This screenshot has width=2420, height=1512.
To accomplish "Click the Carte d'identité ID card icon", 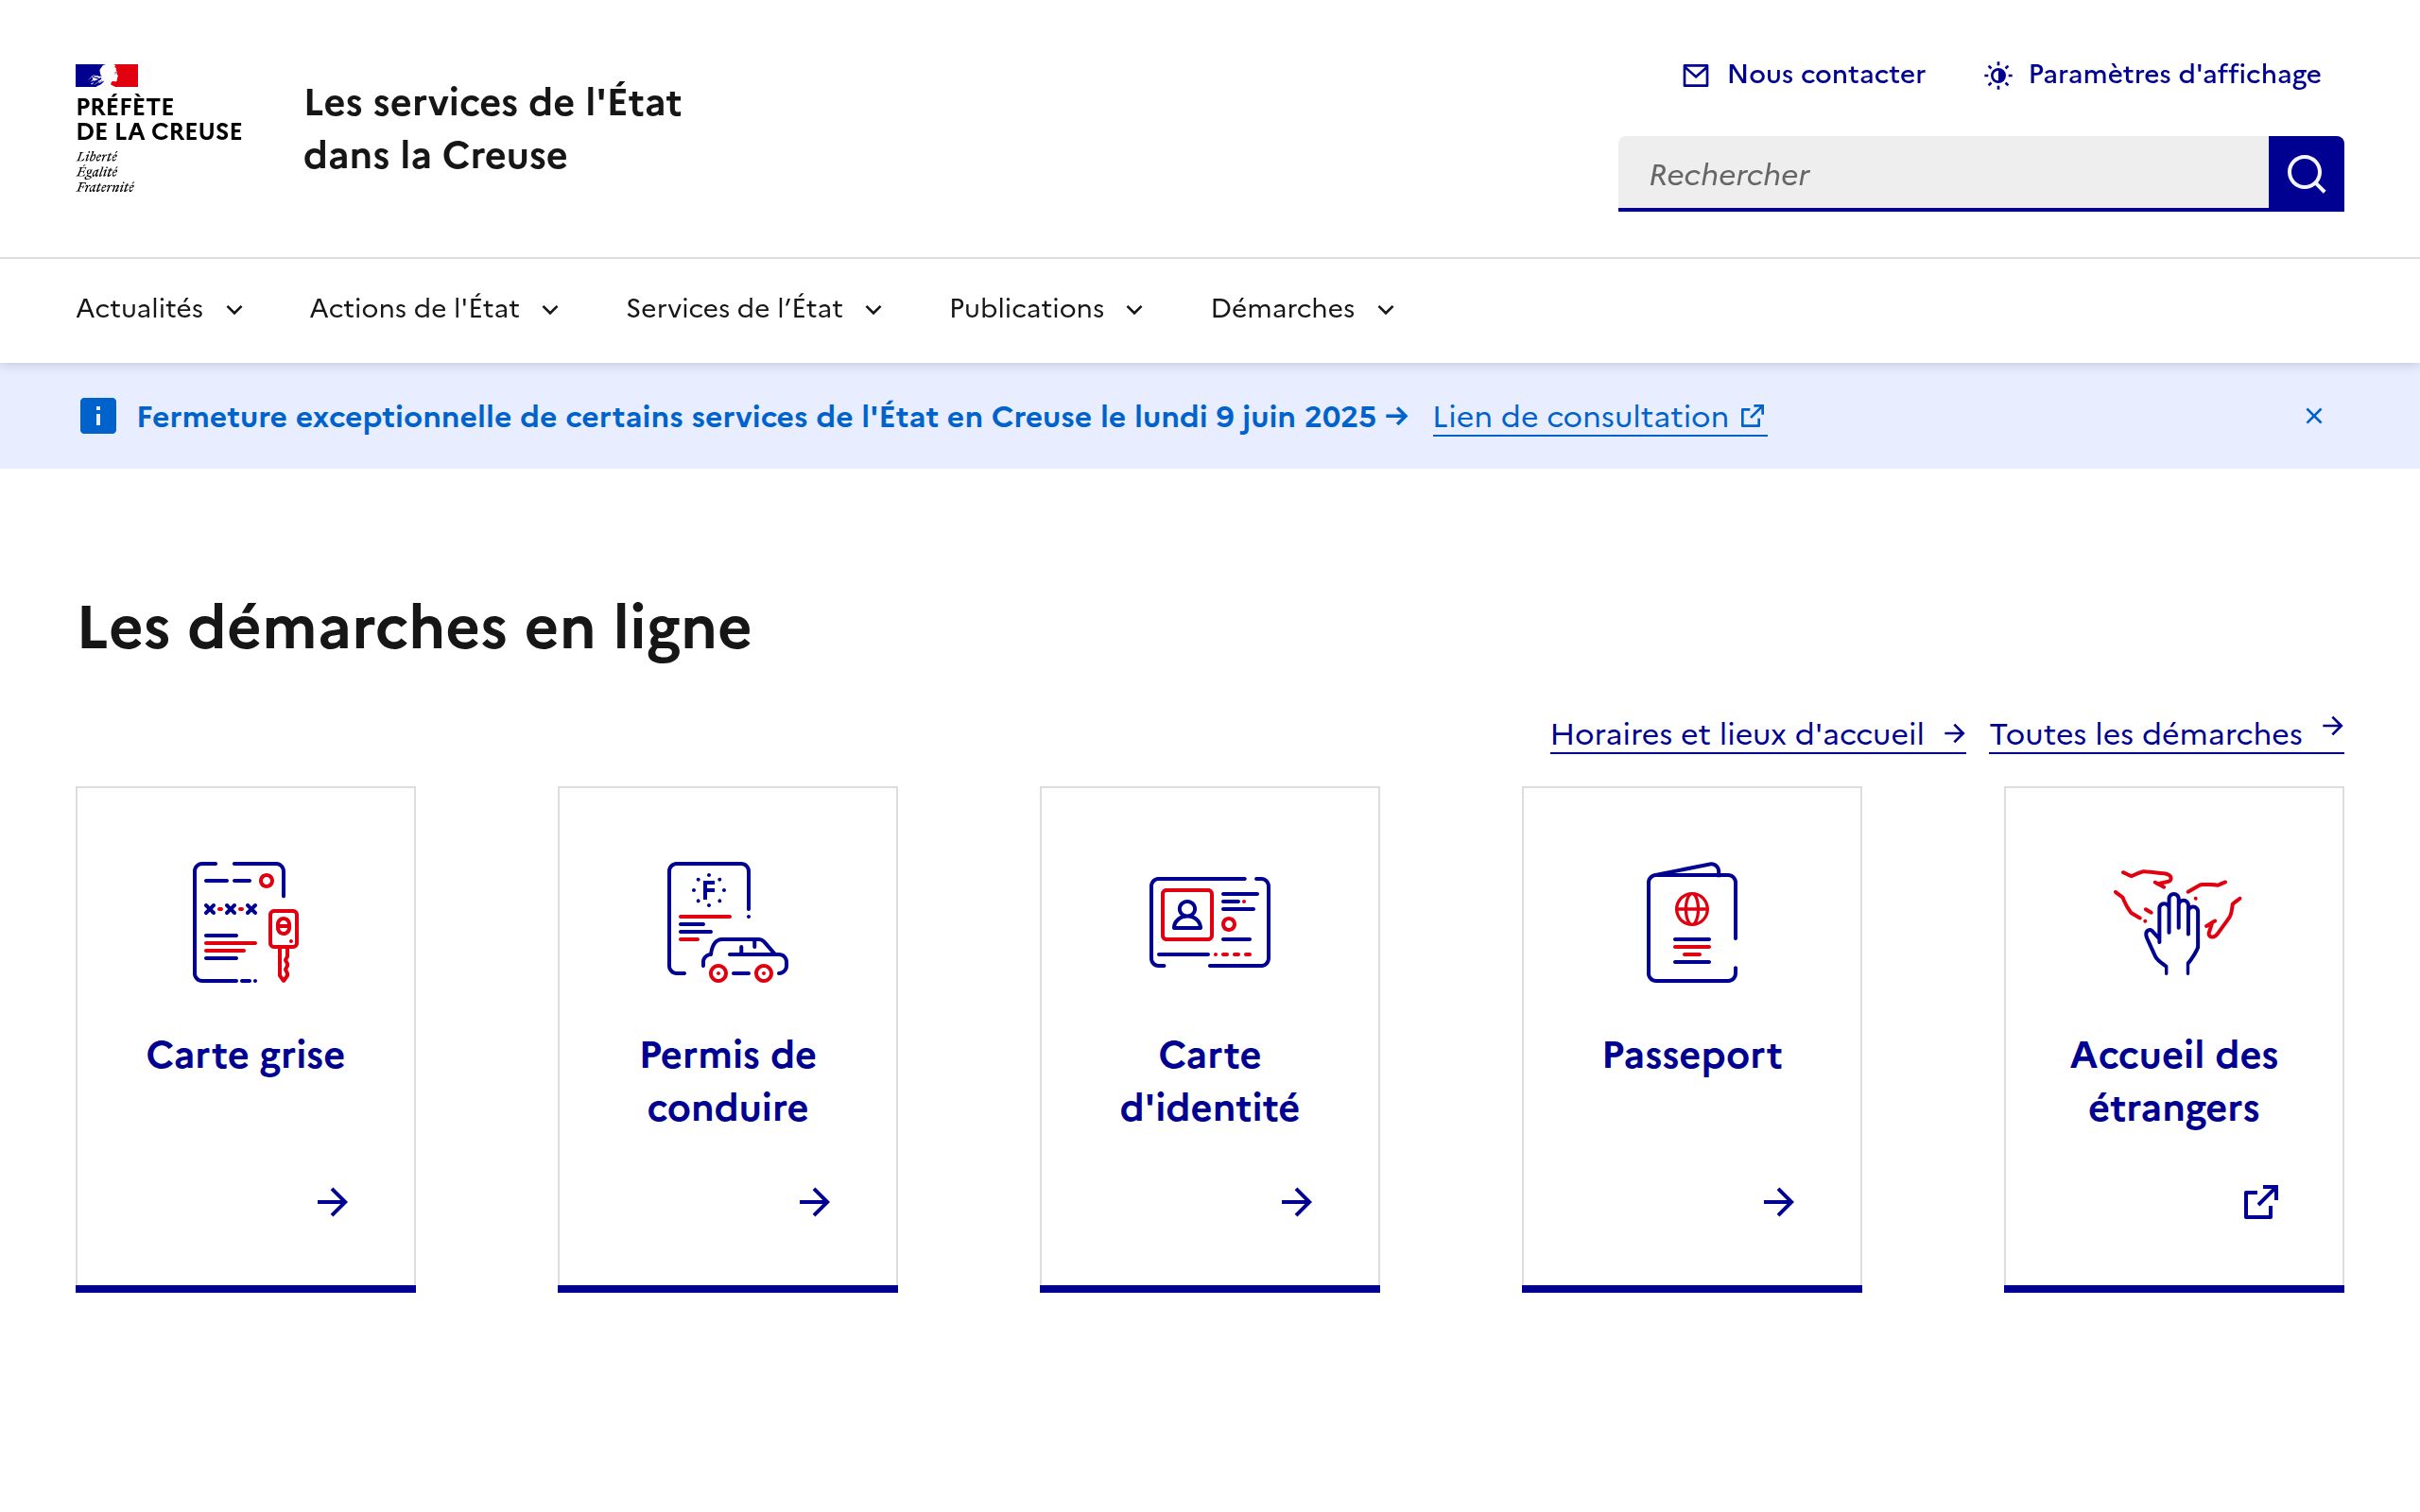I will (x=1209, y=922).
